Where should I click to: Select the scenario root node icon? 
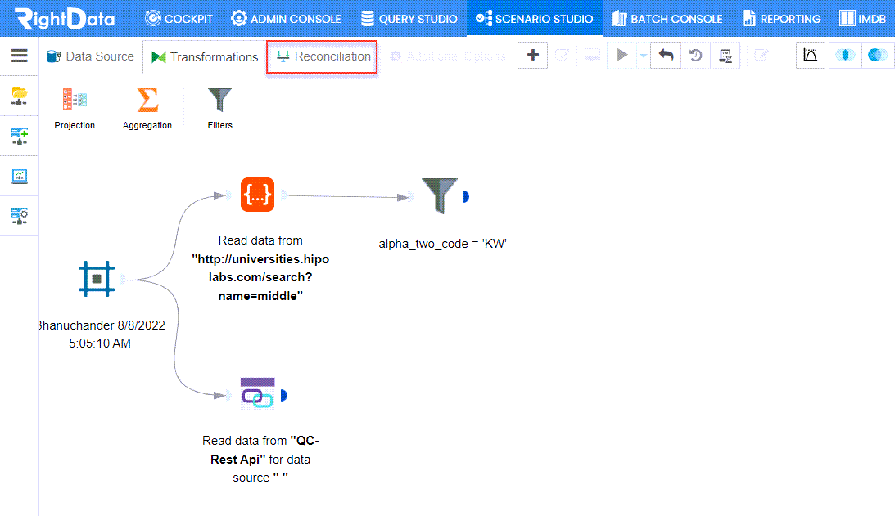97,279
